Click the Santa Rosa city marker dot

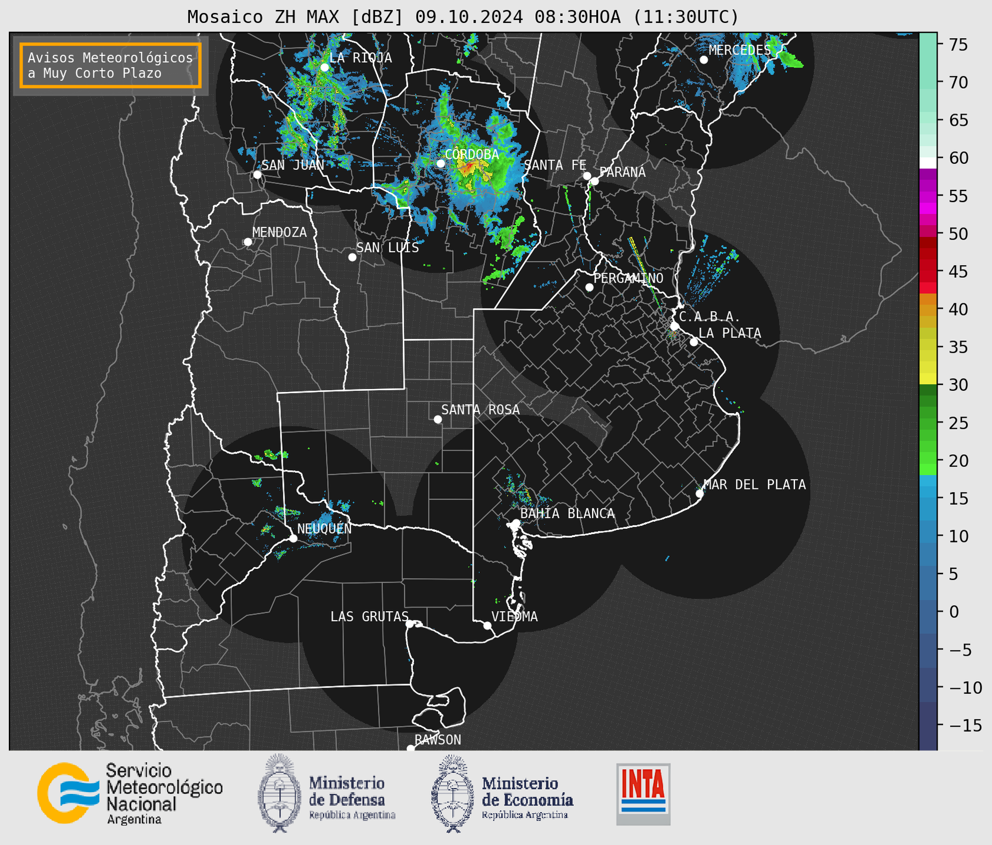tap(437, 420)
